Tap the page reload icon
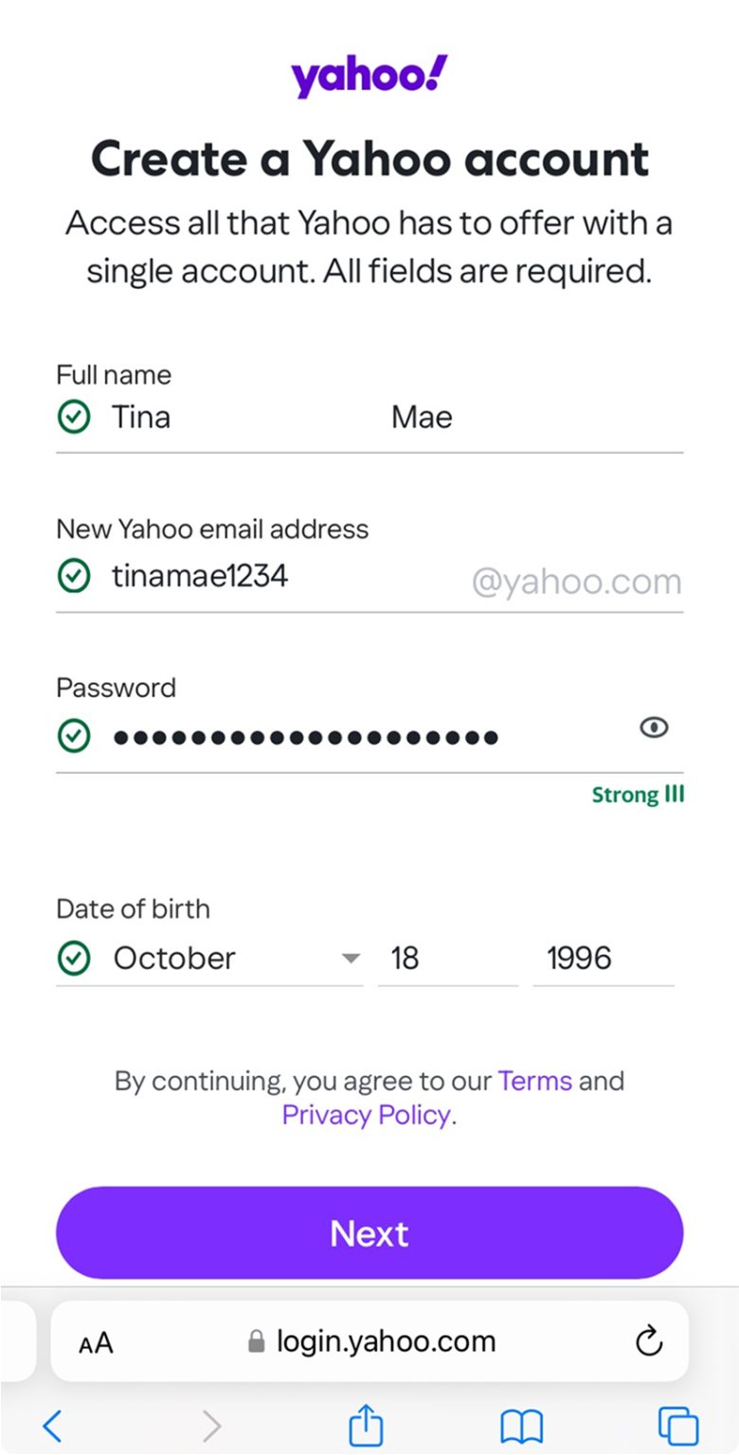 pyautogui.click(x=648, y=1340)
